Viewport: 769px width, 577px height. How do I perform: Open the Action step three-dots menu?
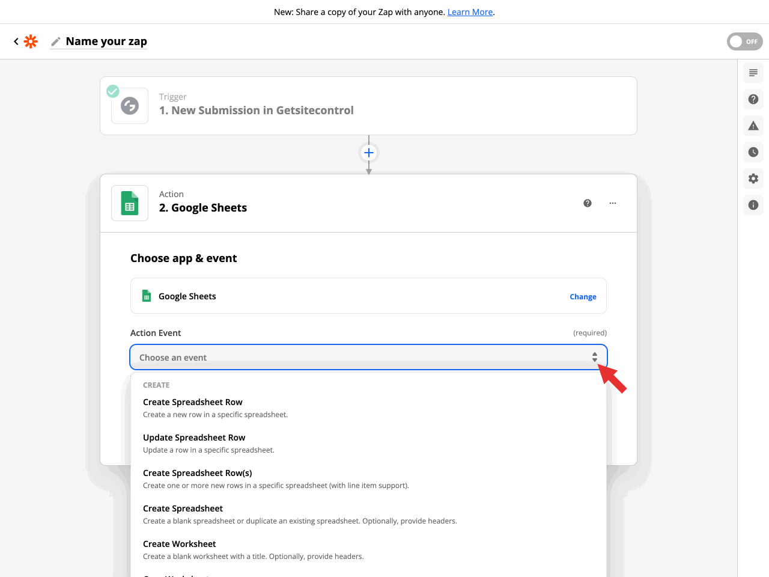613,203
